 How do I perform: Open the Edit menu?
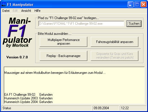tap(15, 11)
